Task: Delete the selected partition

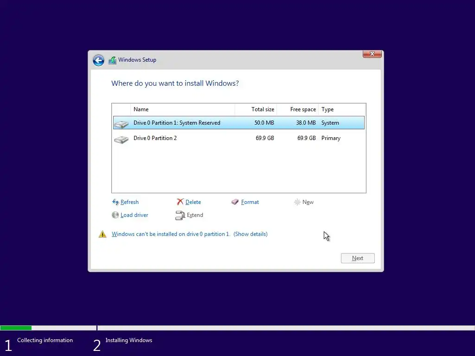Action: pos(193,202)
